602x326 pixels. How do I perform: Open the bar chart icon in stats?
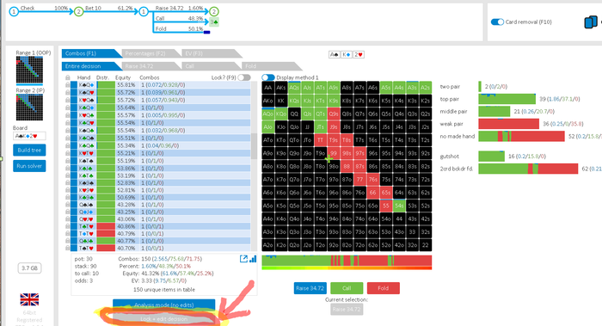[x=253, y=259]
